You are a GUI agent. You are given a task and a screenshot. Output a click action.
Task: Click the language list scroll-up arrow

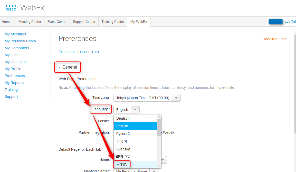[159, 117]
